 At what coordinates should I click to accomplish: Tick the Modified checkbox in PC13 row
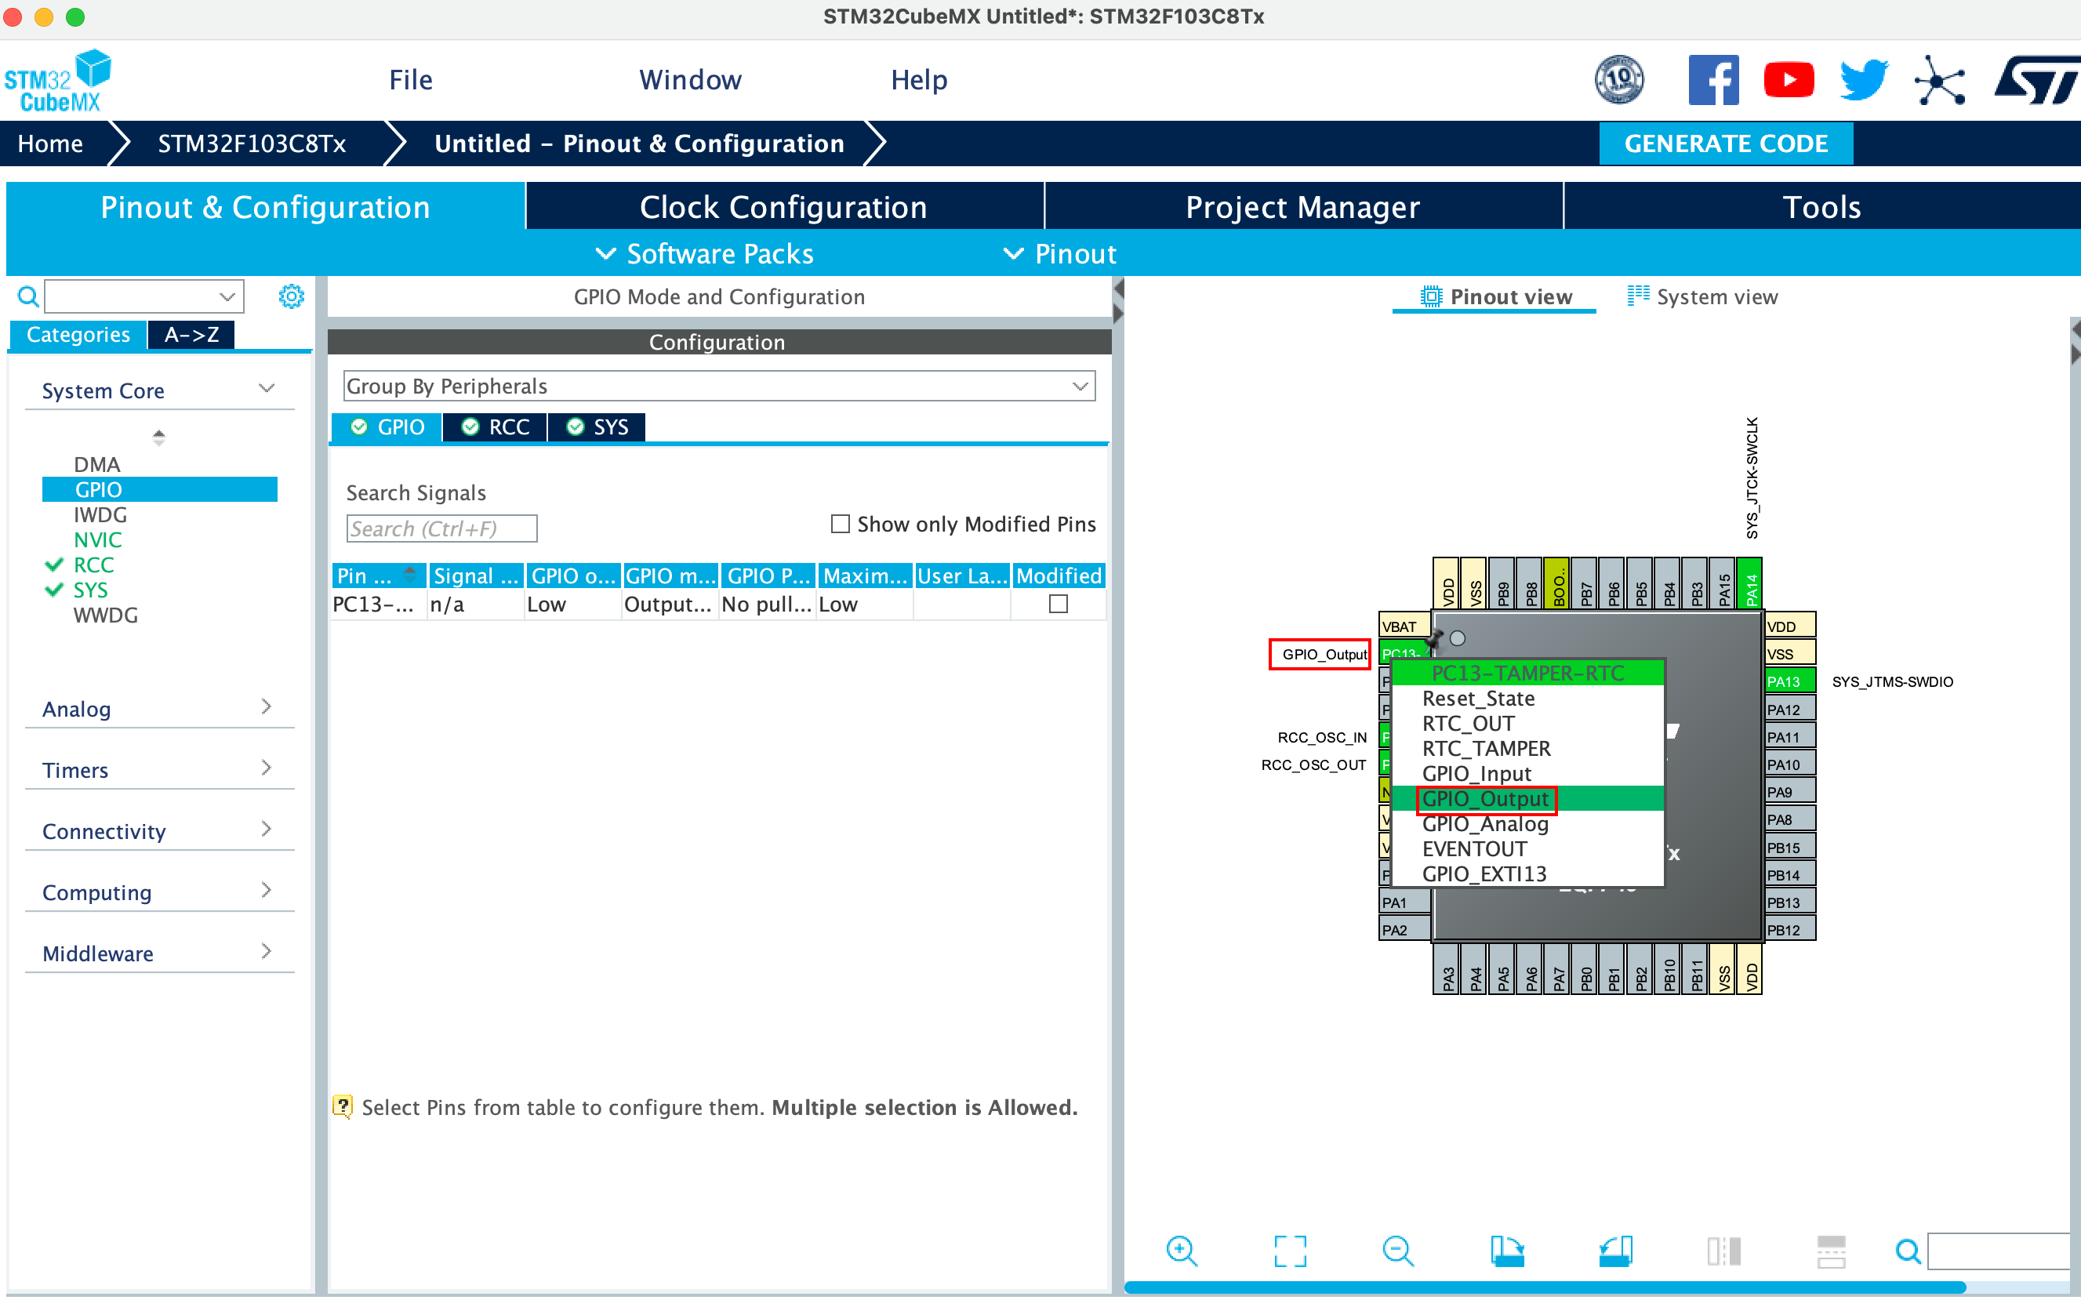1058,605
